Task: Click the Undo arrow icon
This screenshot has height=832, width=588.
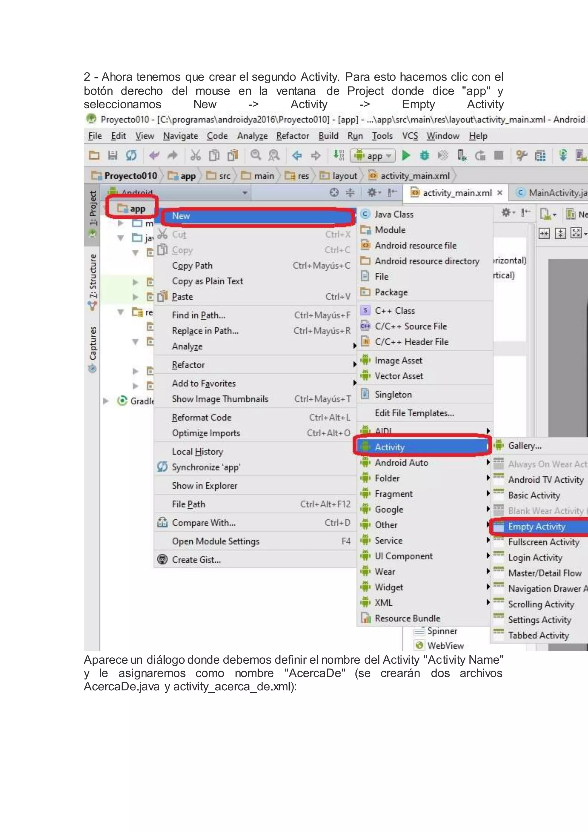Action: 154,156
